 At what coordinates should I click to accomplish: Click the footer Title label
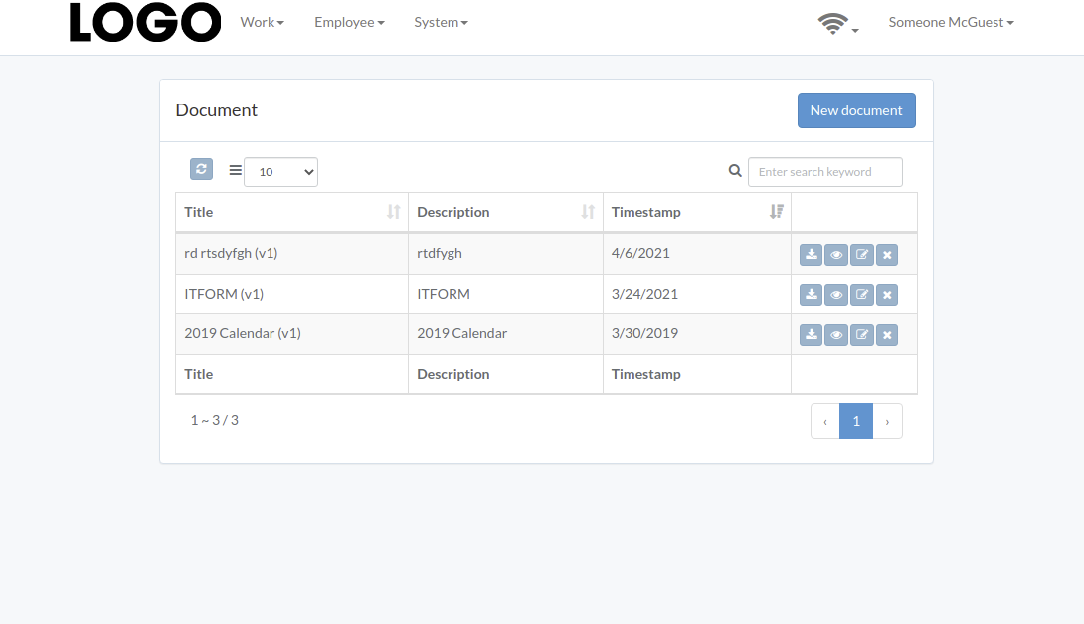point(199,374)
